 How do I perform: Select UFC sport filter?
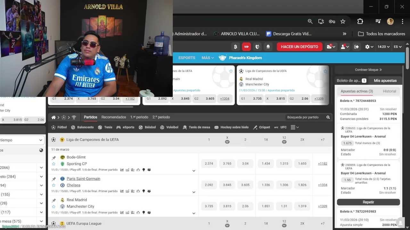(280, 127)
